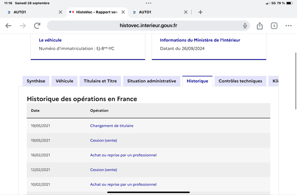Click the Datant du 26/09/2024 text
The image size is (297, 195).
click(182, 49)
